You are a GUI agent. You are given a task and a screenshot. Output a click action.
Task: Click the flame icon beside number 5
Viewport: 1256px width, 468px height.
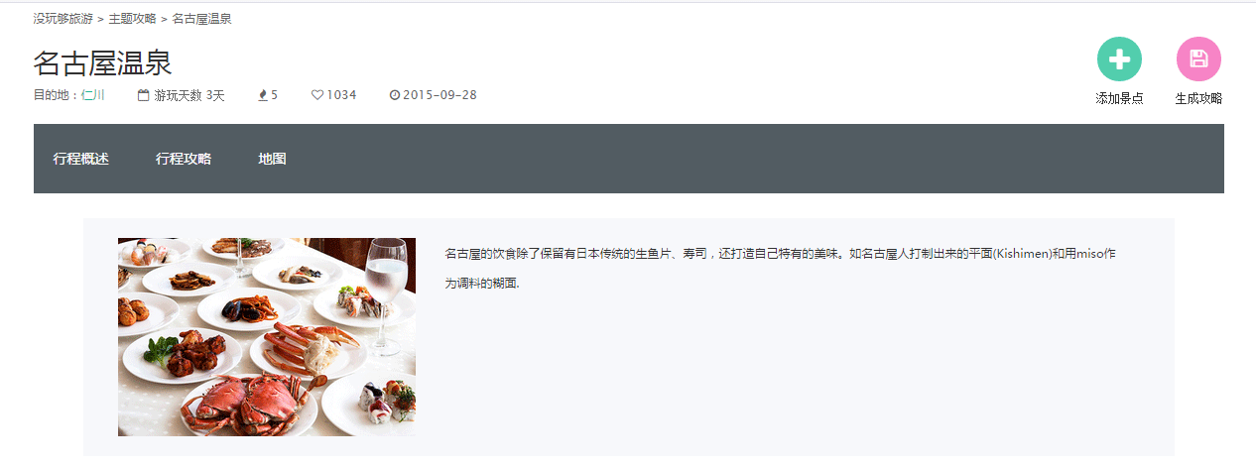263,95
